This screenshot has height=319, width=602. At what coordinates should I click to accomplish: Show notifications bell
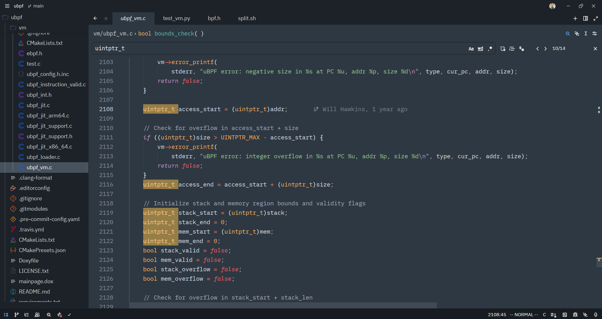point(596,315)
